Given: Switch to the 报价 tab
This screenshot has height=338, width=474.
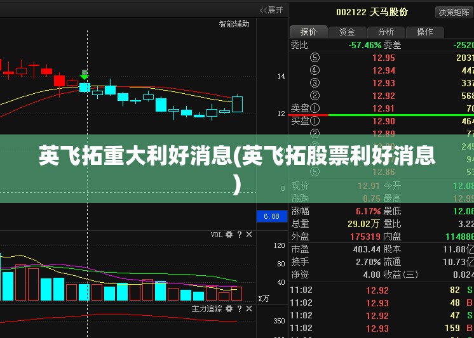Looking at the screenshot, I should [x=309, y=32].
